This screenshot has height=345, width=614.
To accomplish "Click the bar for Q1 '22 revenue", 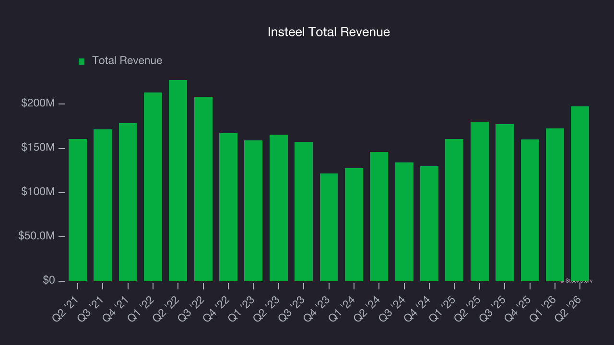I will (x=153, y=187).
